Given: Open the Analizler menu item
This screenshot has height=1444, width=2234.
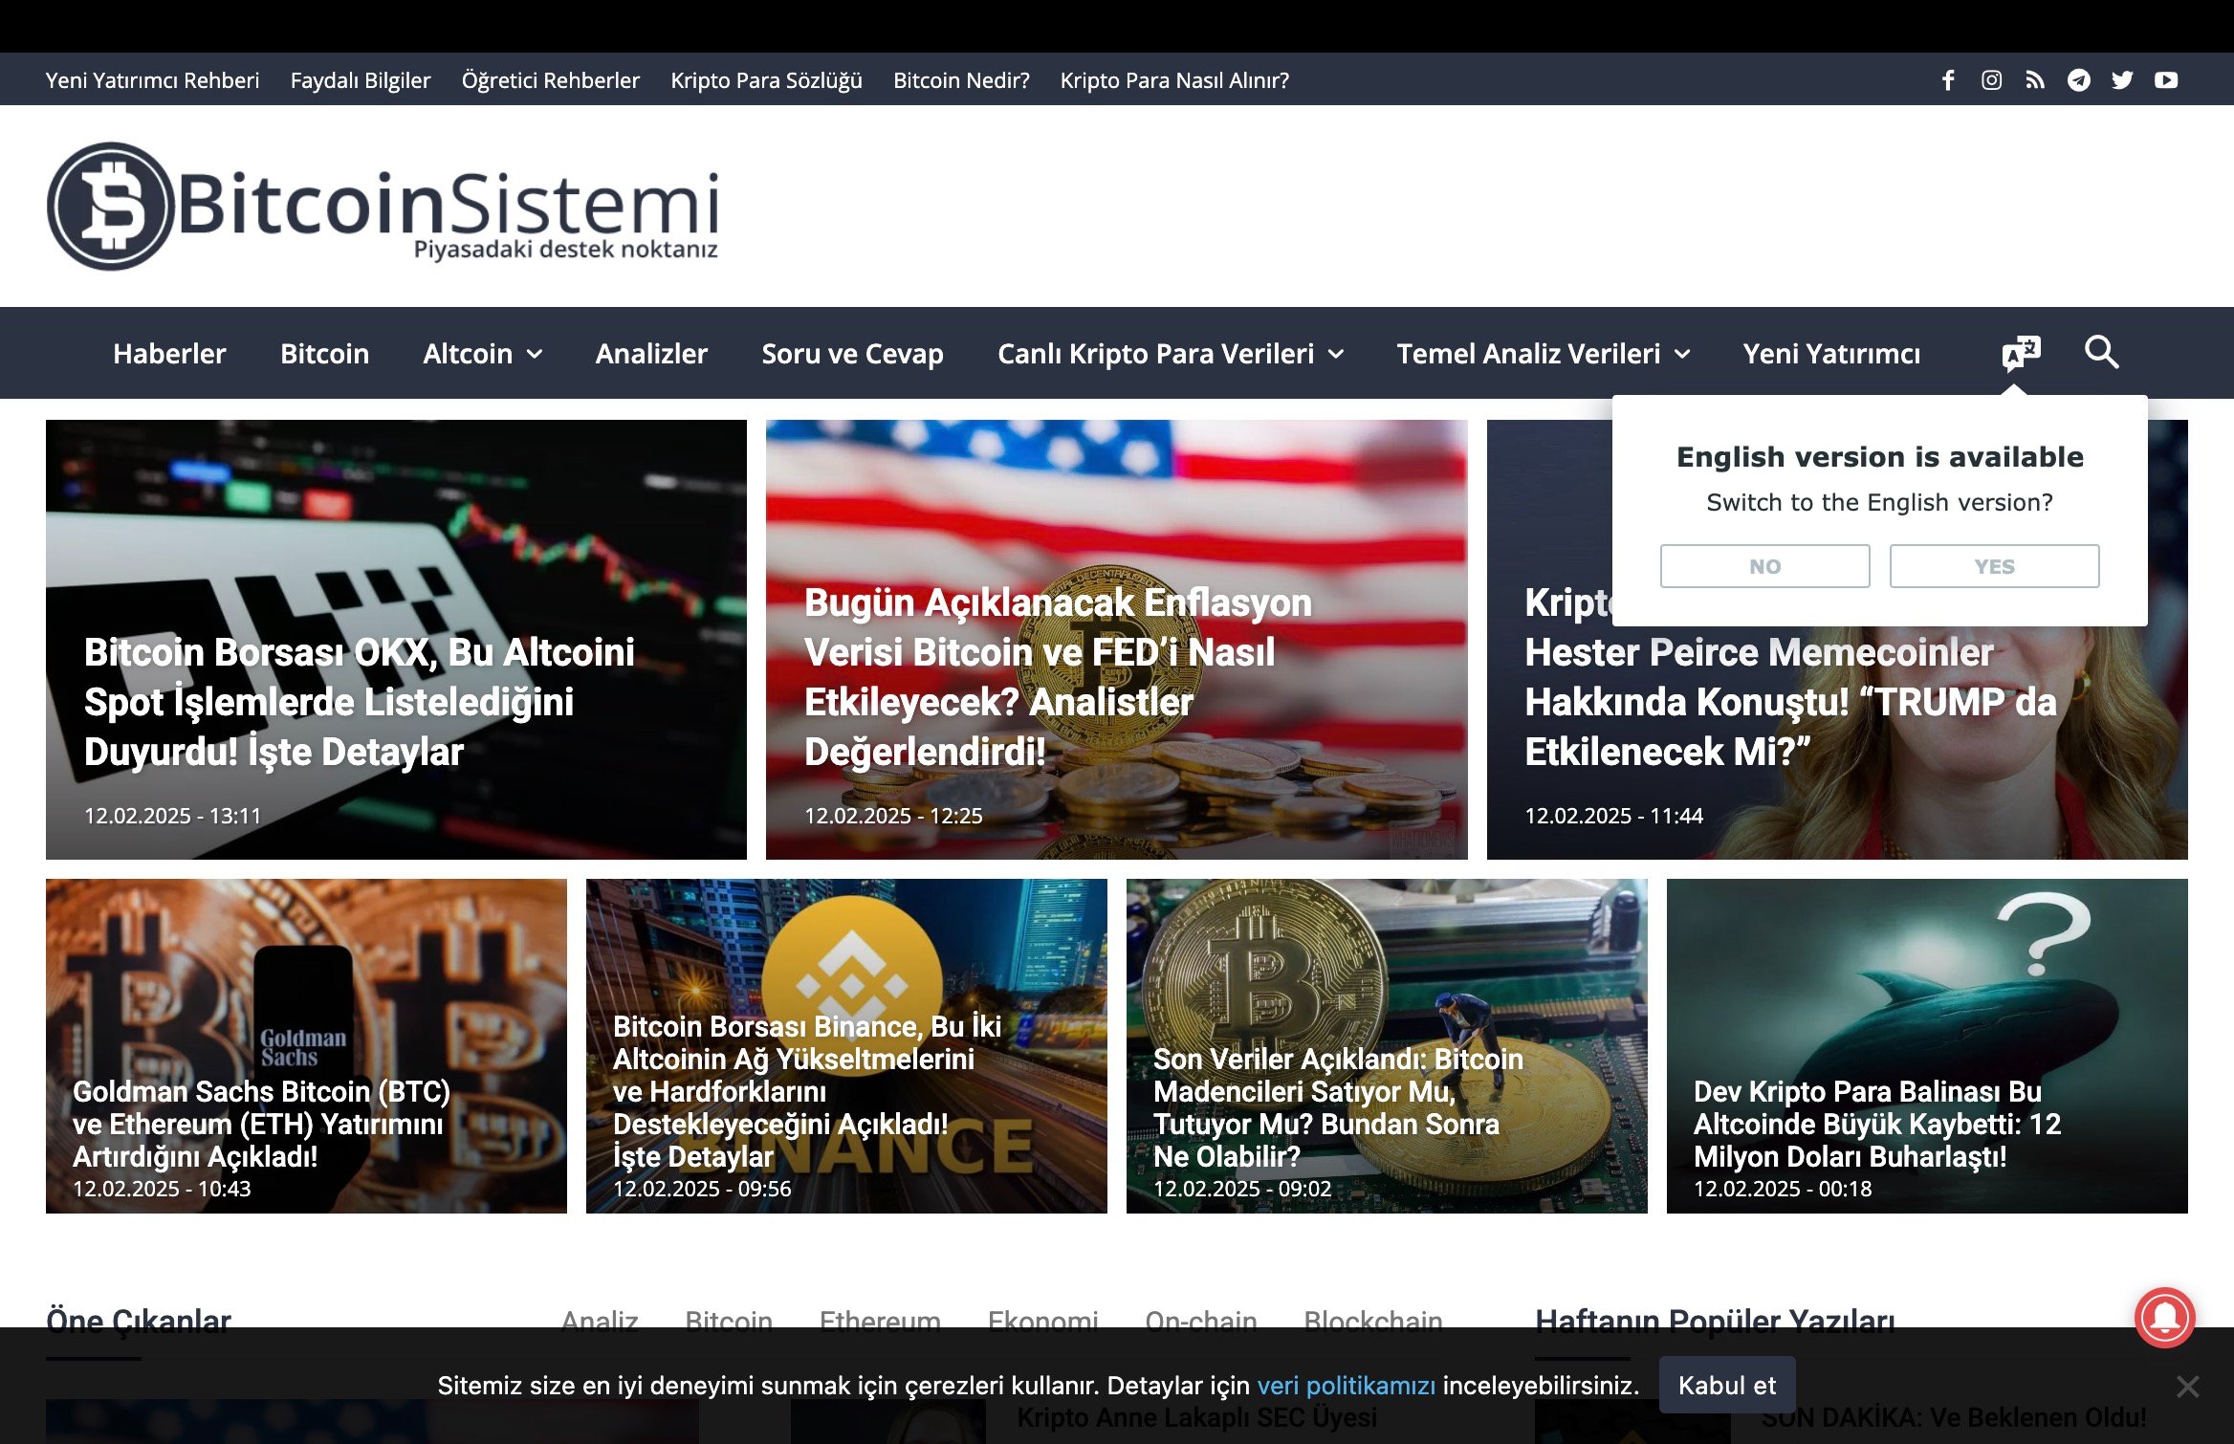Looking at the screenshot, I should pos(651,354).
